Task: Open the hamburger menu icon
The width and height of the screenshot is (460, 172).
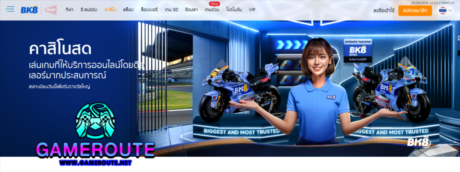Action: pos(10,9)
